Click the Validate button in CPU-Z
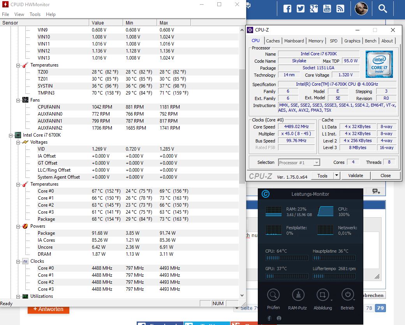This screenshot has width=405, height=325. (356, 176)
